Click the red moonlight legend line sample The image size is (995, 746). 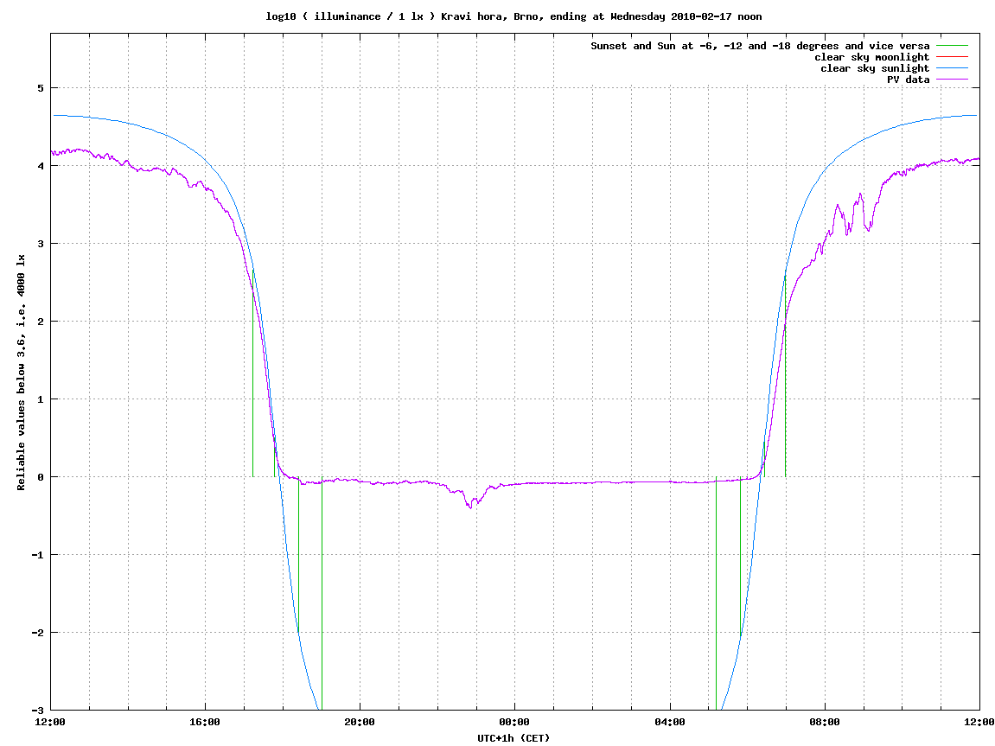(x=952, y=57)
